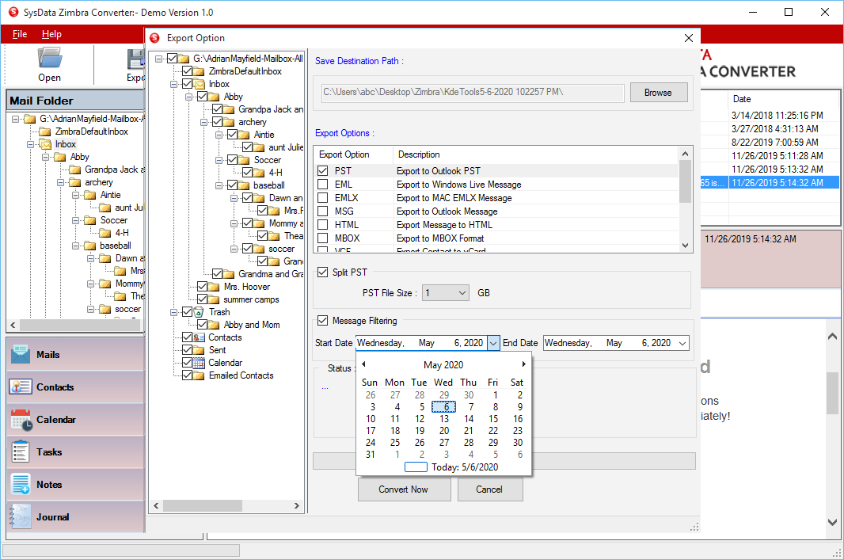This screenshot has width=844, height=560.
Task: Open the File menu
Action: (20, 34)
